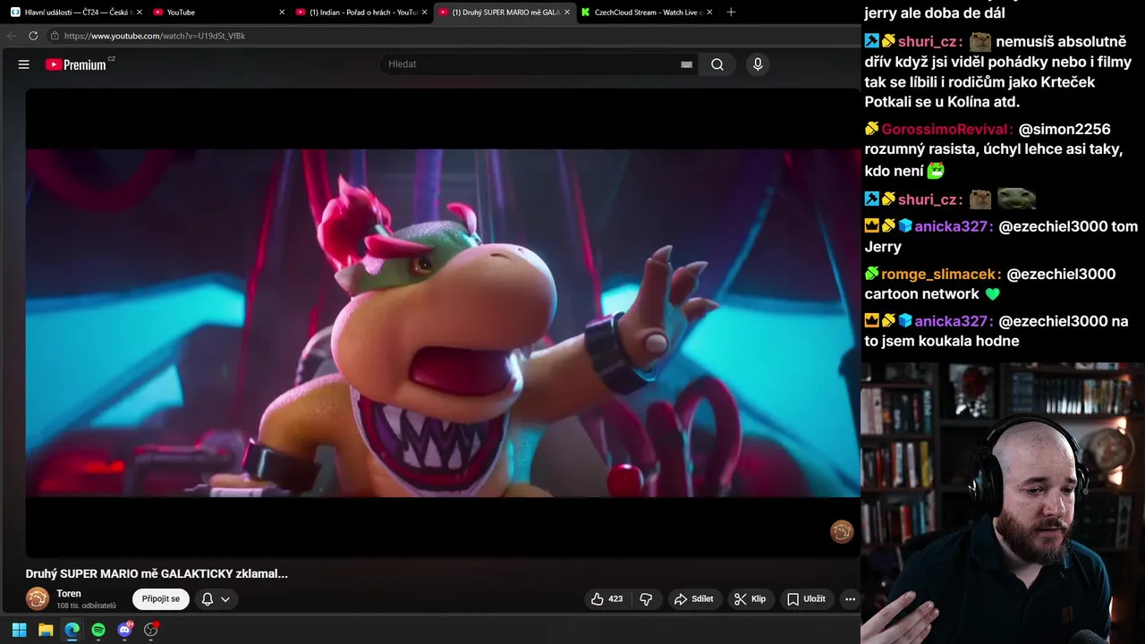Click '108 tis. odběratelů' subscriber count
Image resolution: width=1145 pixels, height=644 pixels.
coord(86,606)
